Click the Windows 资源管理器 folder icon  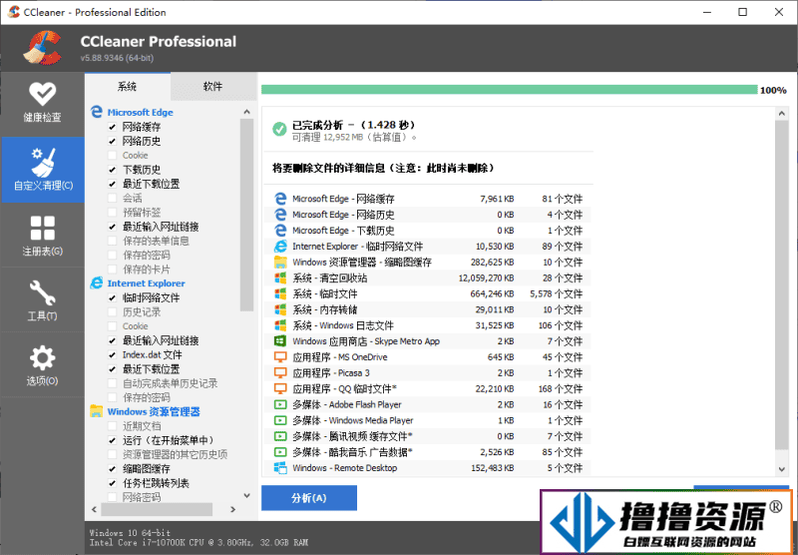[96, 411]
